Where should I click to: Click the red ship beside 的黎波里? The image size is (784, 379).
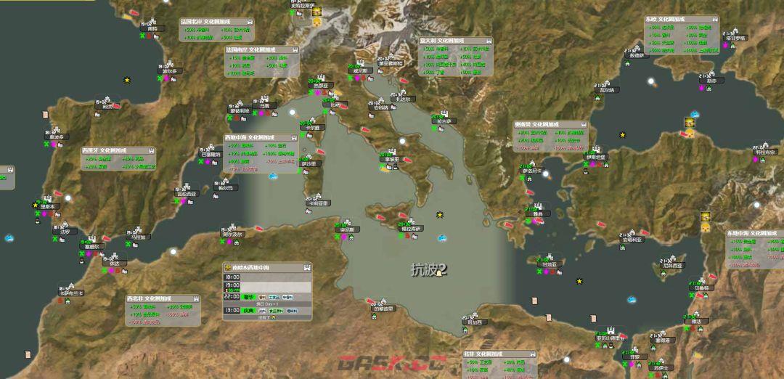(x=370, y=301)
